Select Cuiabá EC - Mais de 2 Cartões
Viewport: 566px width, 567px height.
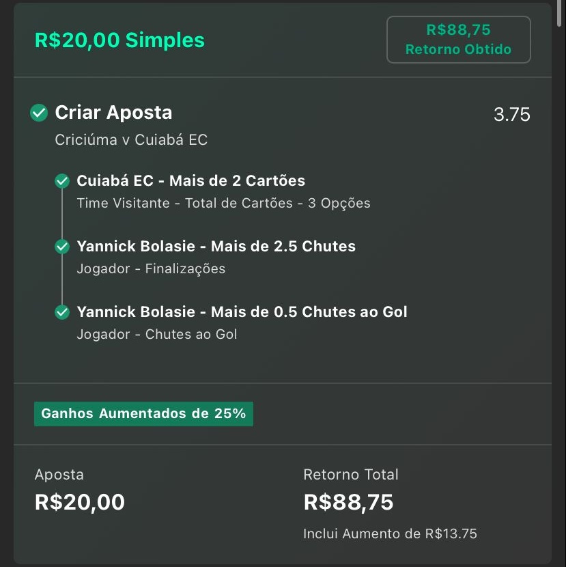(191, 180)
